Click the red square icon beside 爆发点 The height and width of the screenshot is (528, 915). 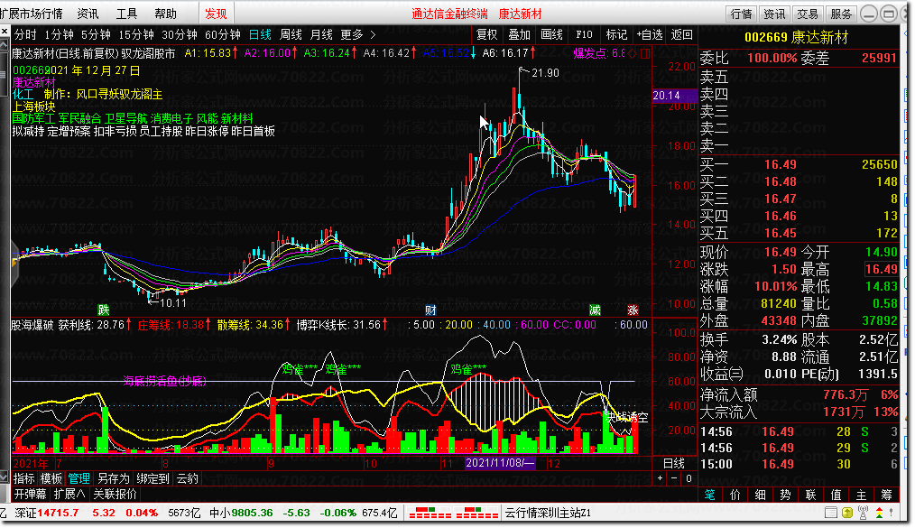click(645, 53)
